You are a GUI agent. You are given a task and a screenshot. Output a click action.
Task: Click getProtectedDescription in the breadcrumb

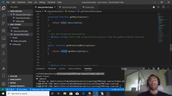91,11
